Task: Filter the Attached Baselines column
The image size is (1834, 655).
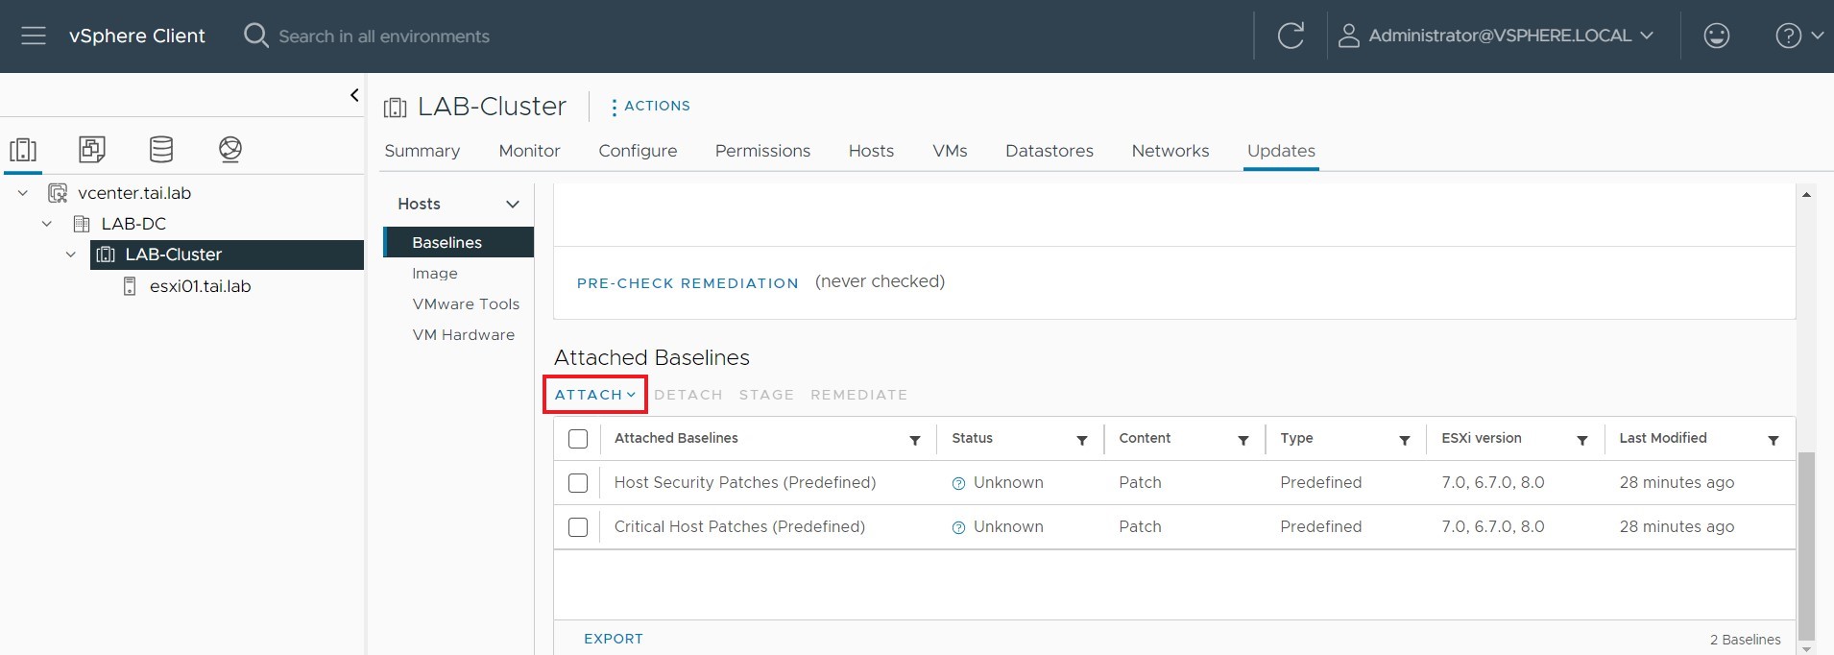Action: pos(915,440)
